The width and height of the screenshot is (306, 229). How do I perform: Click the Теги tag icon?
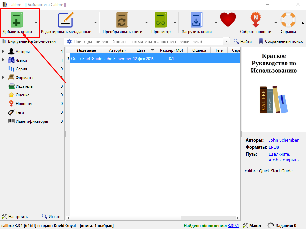point(11,112)
